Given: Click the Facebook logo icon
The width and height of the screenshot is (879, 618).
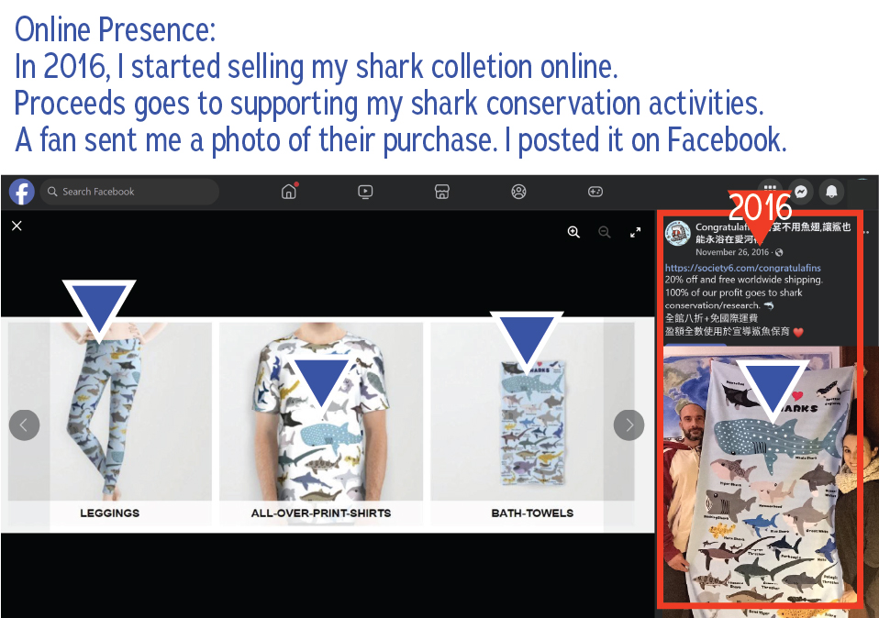Looking at the screenshot, I should click(x=22, y=192).
